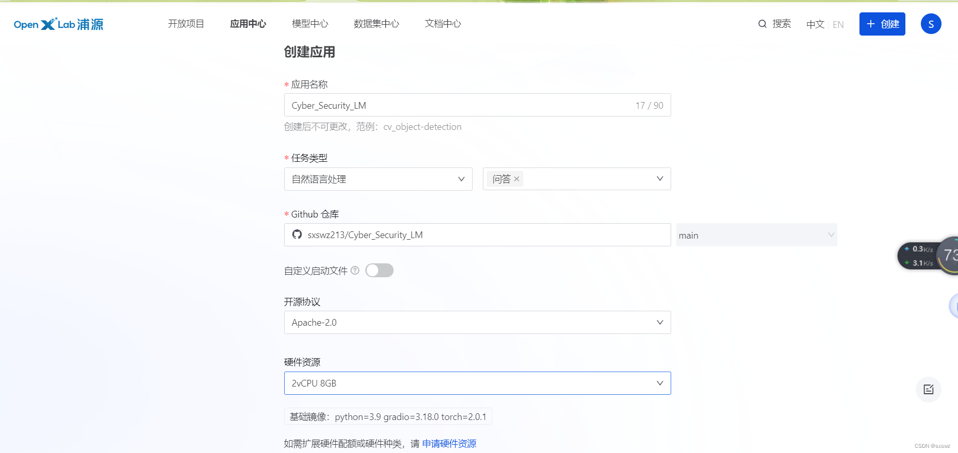Click the help icon beside 自定义启动文件
The image size is (958, 453).
pos(355,270)
